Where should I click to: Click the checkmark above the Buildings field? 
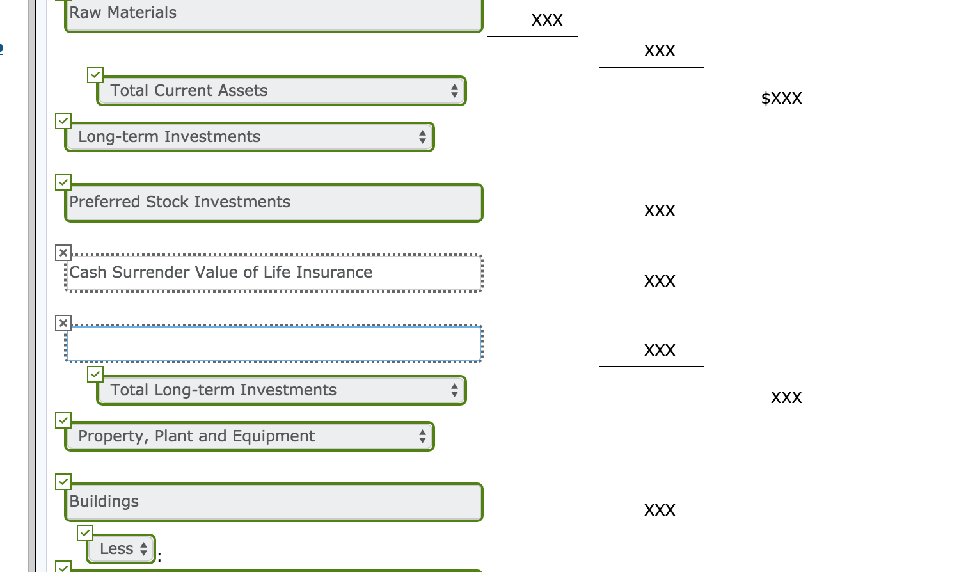pyautogui.click(x=63, y=482)
